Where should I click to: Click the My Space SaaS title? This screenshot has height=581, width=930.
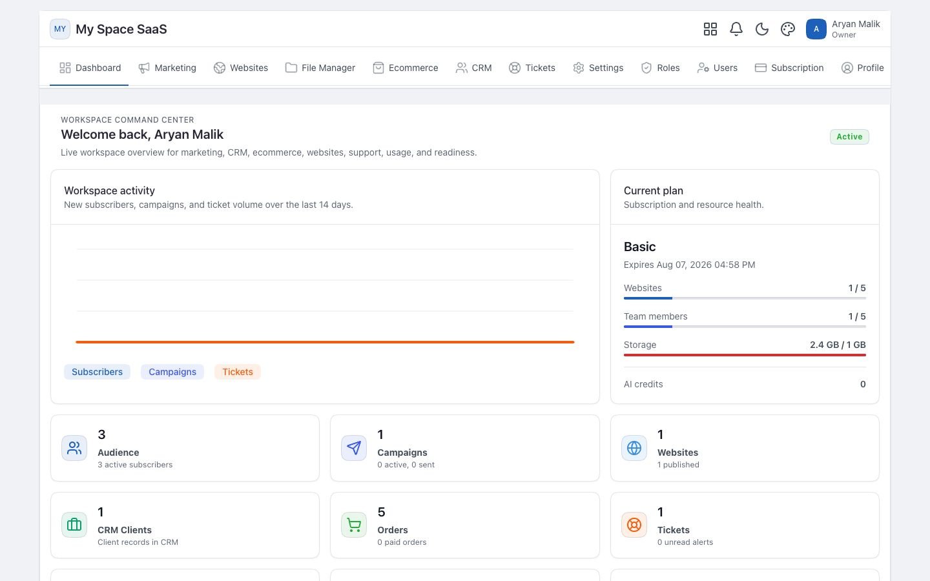tap(121, 29)
